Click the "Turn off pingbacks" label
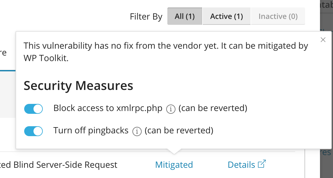The height and width of the screenshot is (178, 333). pyautogui.click(x=91, y=130)
